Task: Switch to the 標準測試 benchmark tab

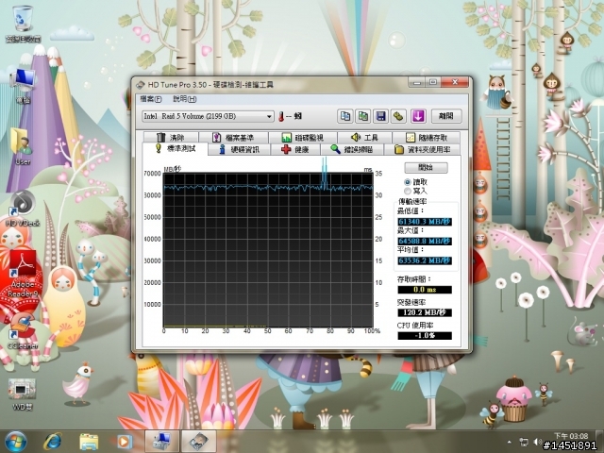Action: point(176,149)
